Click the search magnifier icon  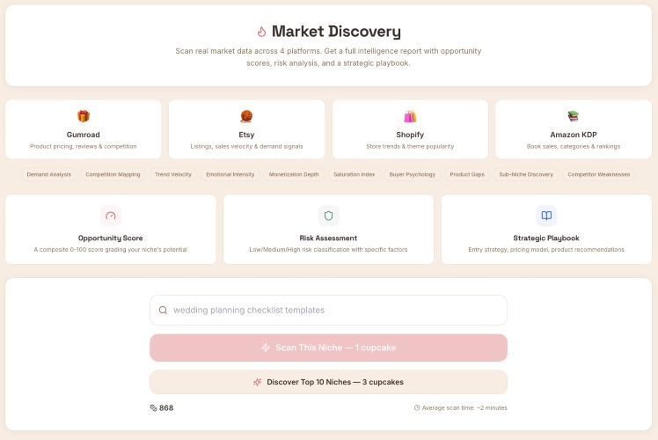(x=163, y=310)
